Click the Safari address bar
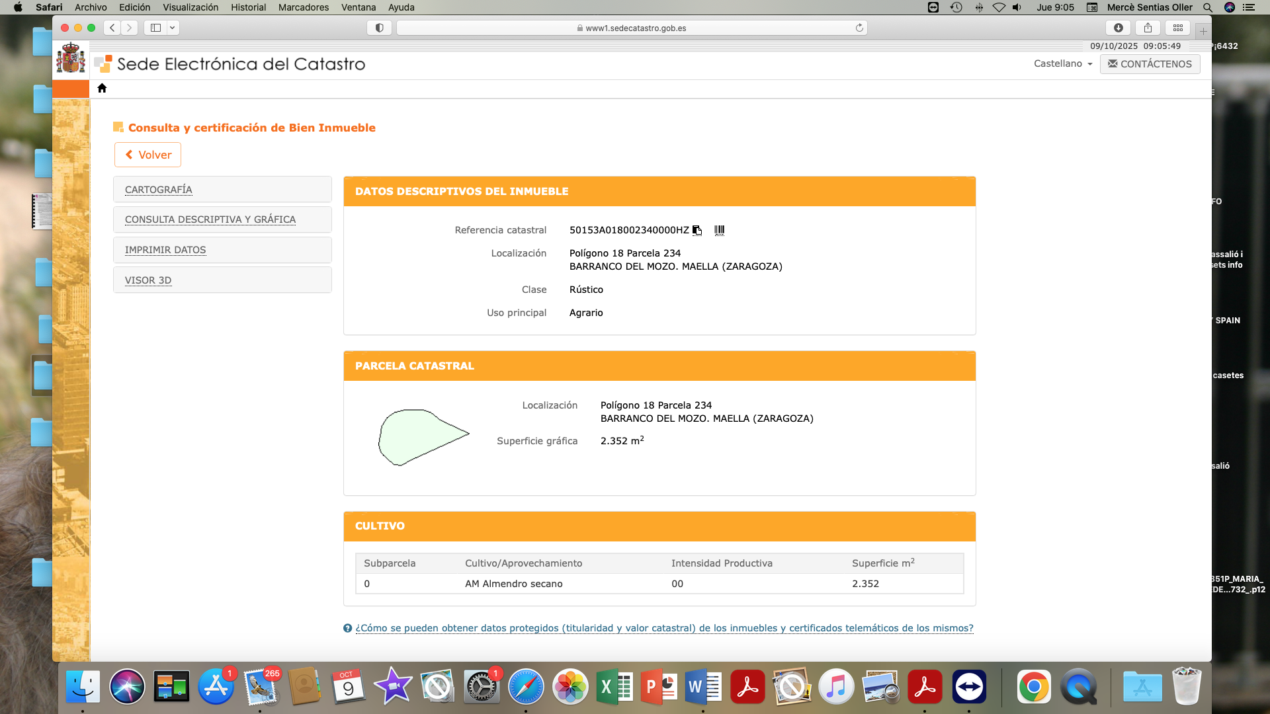 click(632, 28)
